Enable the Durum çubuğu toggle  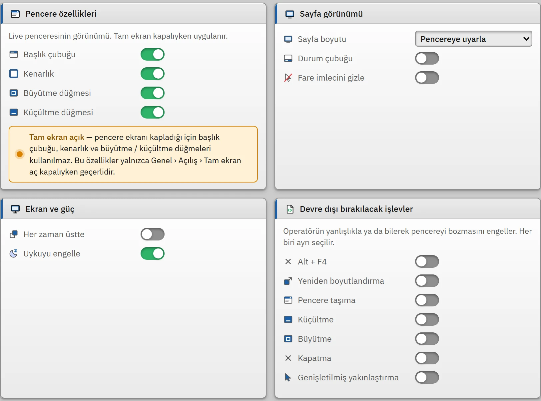click(427, 58)
